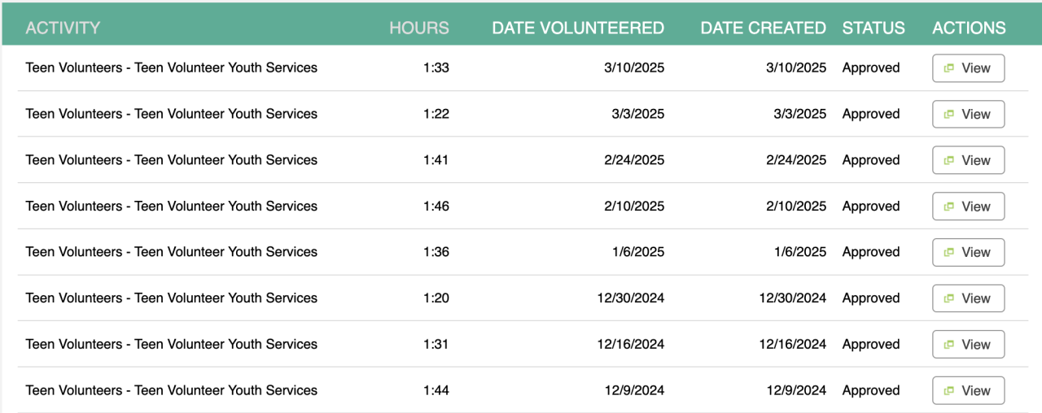The height and width of the screenshot is (413, 1042).
Task: Click View icon for 3/10/2025 entry
Action: 948,68
